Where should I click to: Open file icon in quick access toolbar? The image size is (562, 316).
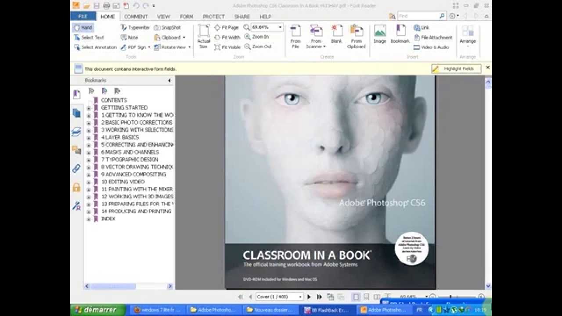pyautogui.click(x=86, y=6)
